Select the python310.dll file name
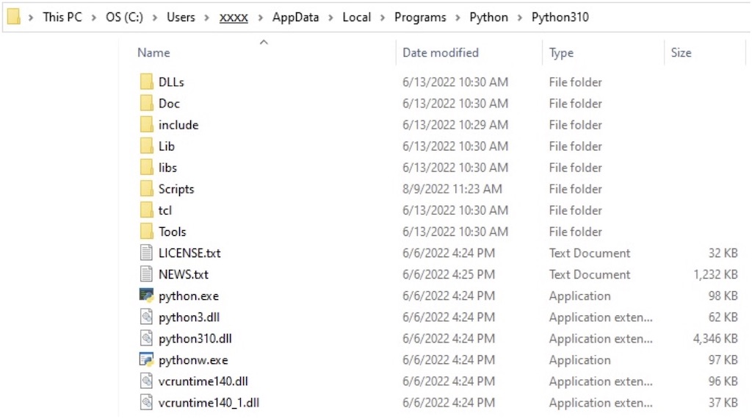The image size is (752, 419). [195, 339]
